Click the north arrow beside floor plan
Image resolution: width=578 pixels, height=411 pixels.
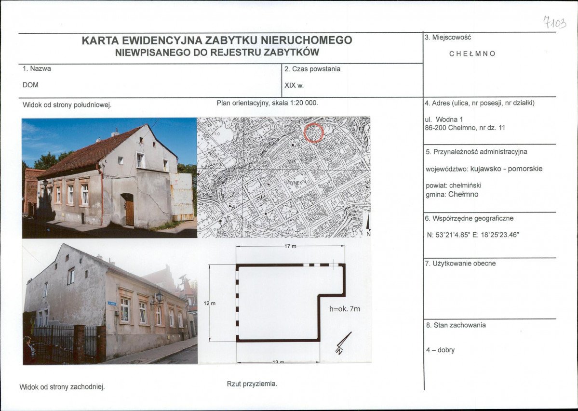tap(343, 343)
